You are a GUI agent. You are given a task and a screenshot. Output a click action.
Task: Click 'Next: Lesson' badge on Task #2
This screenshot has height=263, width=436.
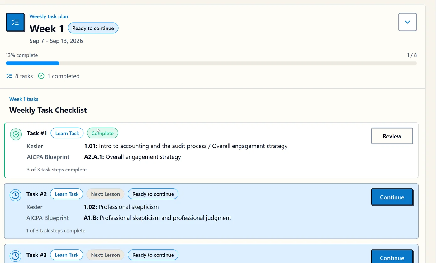(105, 194)
